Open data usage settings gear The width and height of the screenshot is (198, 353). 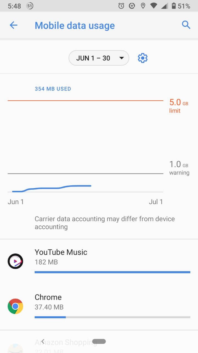[x=142, y=58]
